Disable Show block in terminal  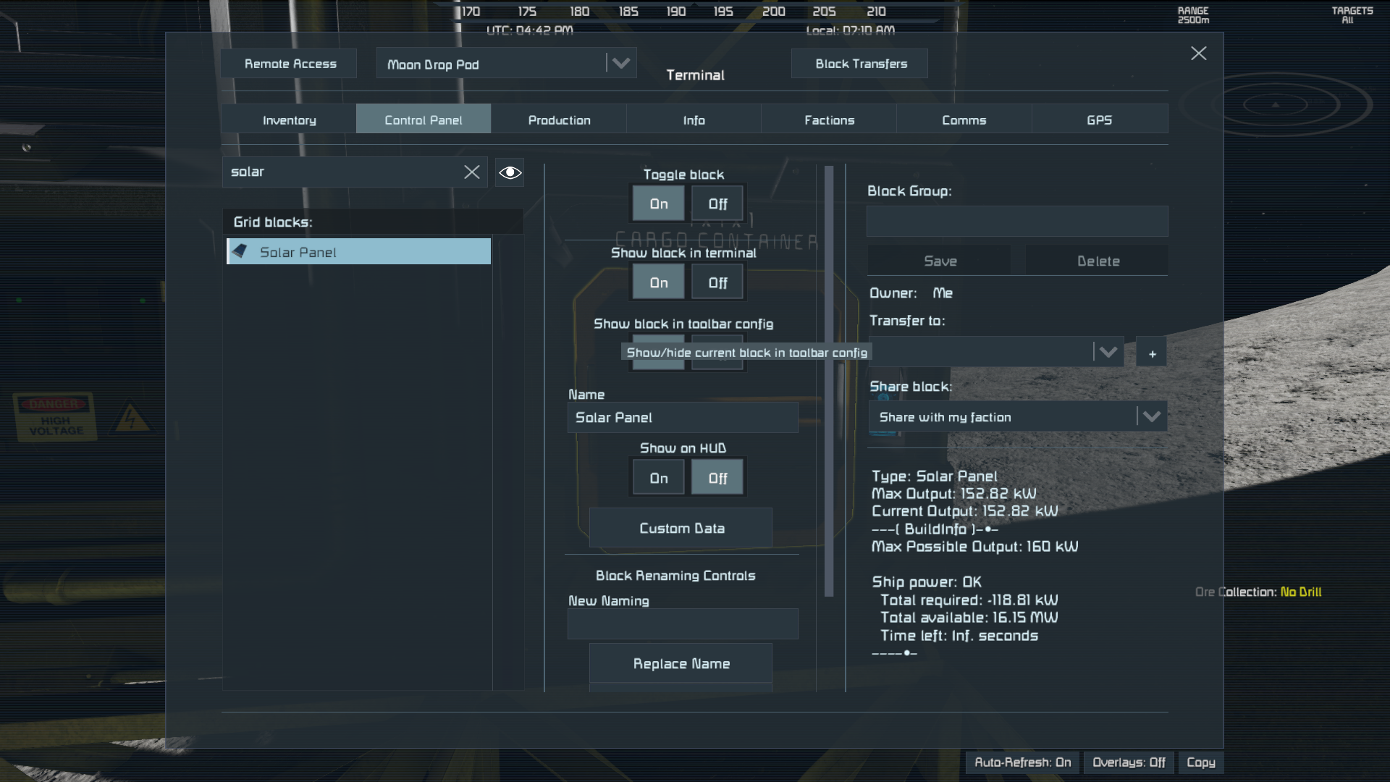(717, 283)
